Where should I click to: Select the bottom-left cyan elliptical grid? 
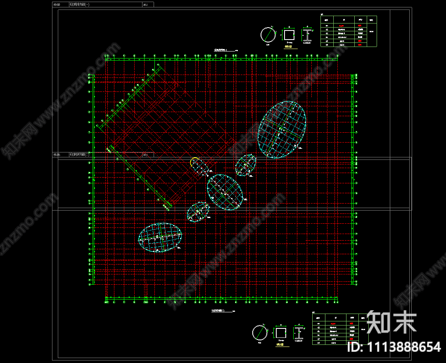click(160, 237)
